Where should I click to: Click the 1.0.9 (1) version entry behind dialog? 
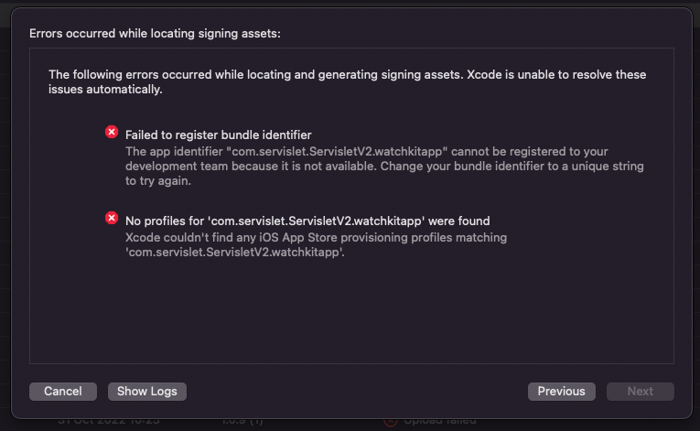(x=242, y=422)
